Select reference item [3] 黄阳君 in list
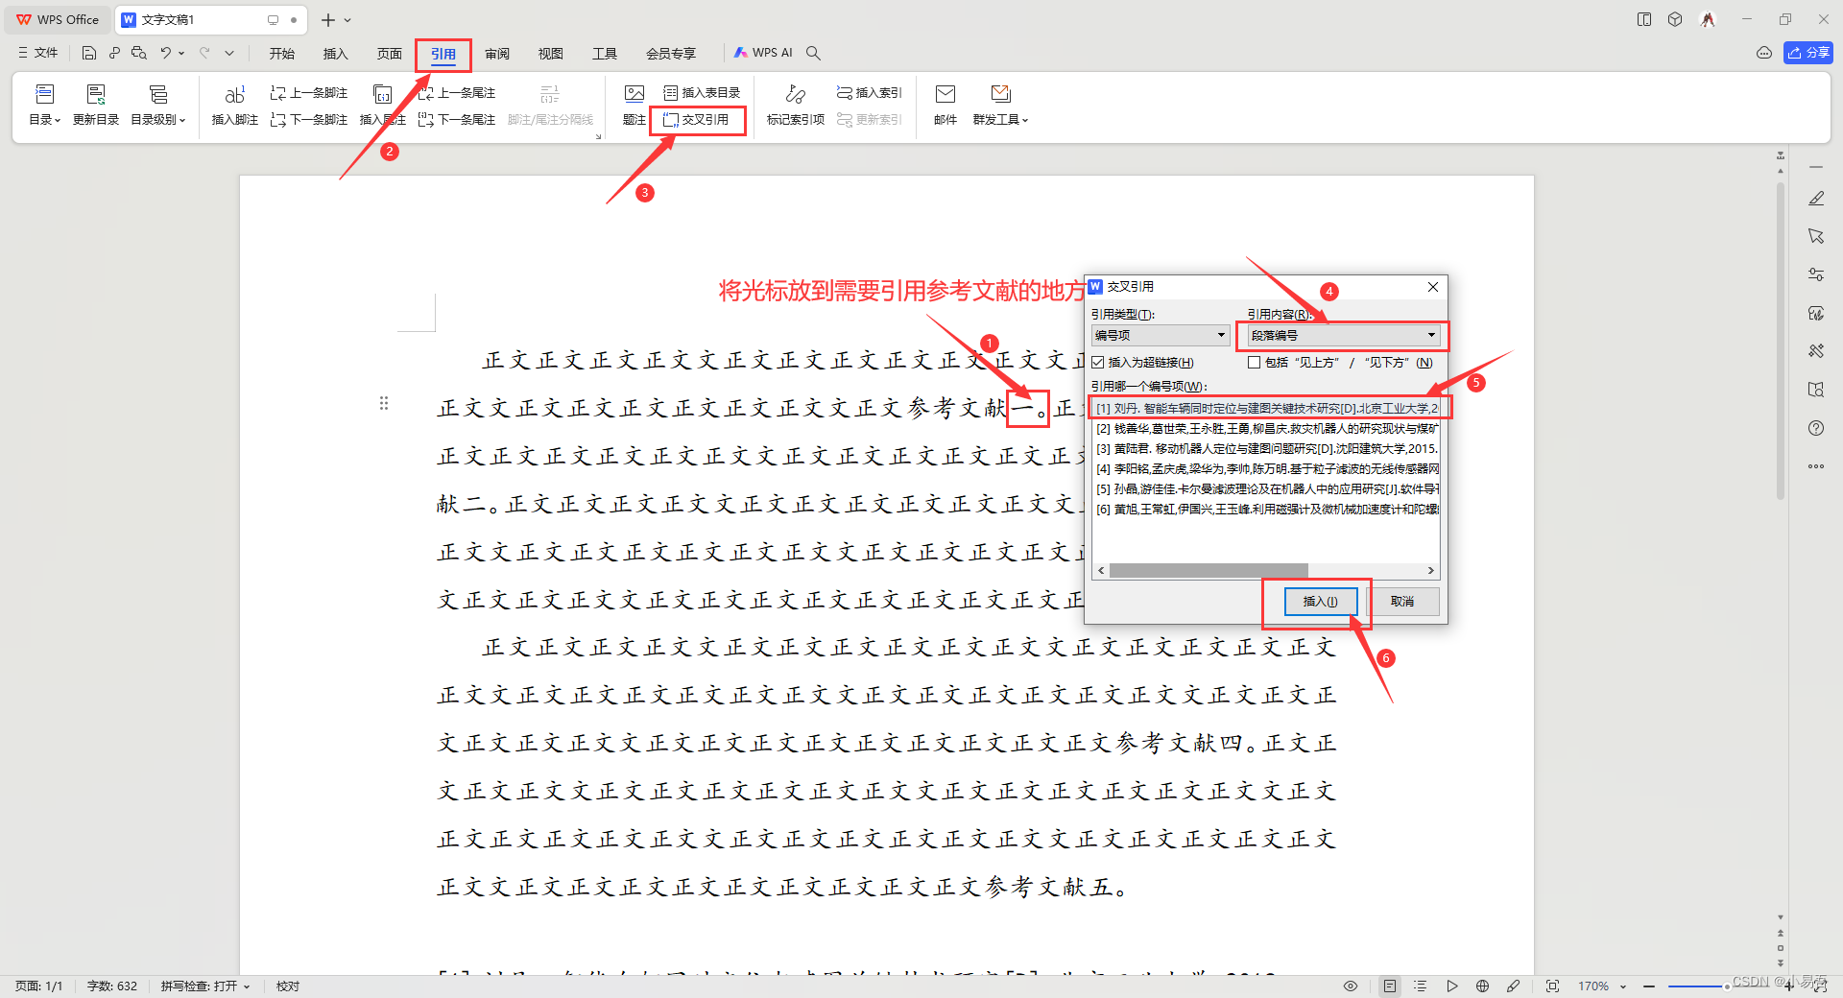This screenshot has width=1843, height=998. click(x=1267, y=448)
